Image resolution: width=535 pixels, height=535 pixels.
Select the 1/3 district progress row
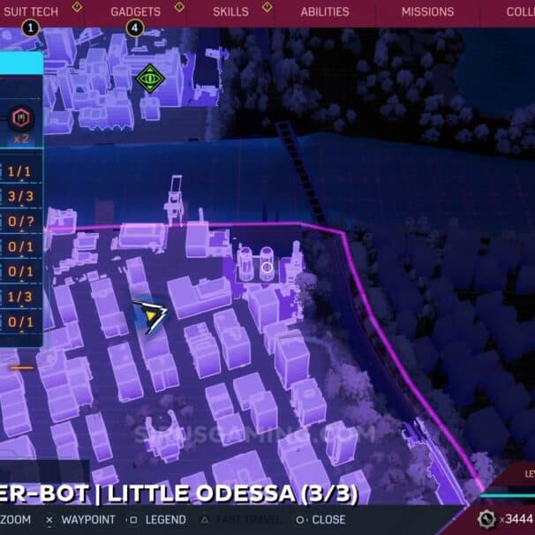19,297
